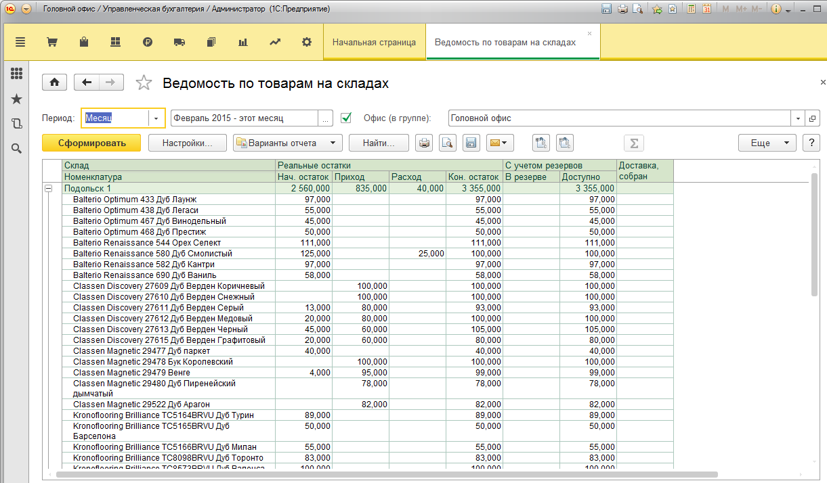
Task: Open the Период type dropdown arrow
Action: [x=156, y=118]
